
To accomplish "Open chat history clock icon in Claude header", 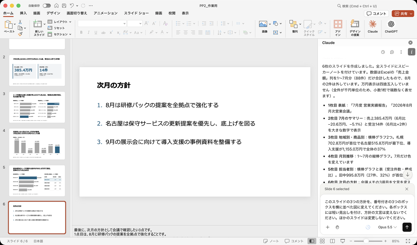I will (383, 52).
